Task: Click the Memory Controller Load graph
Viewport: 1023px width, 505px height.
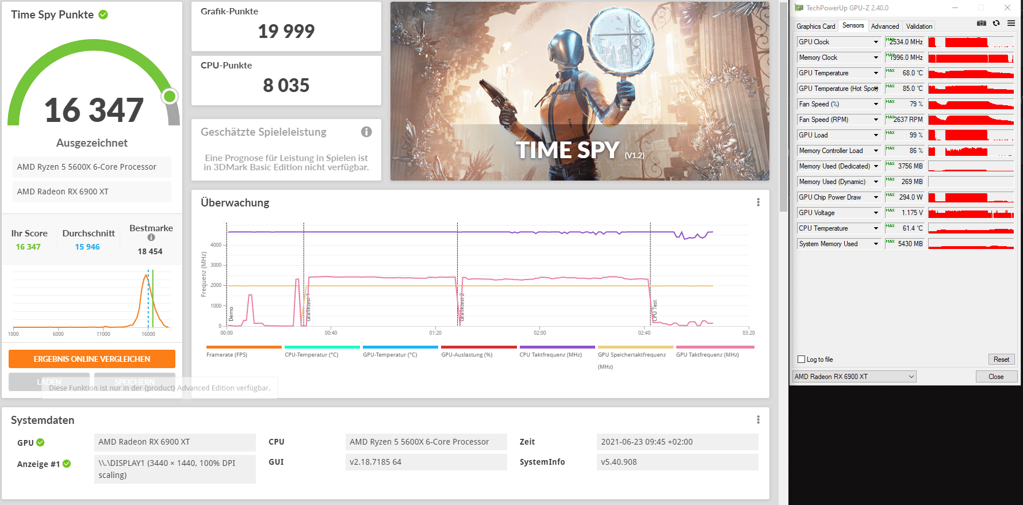Action: 971,151
